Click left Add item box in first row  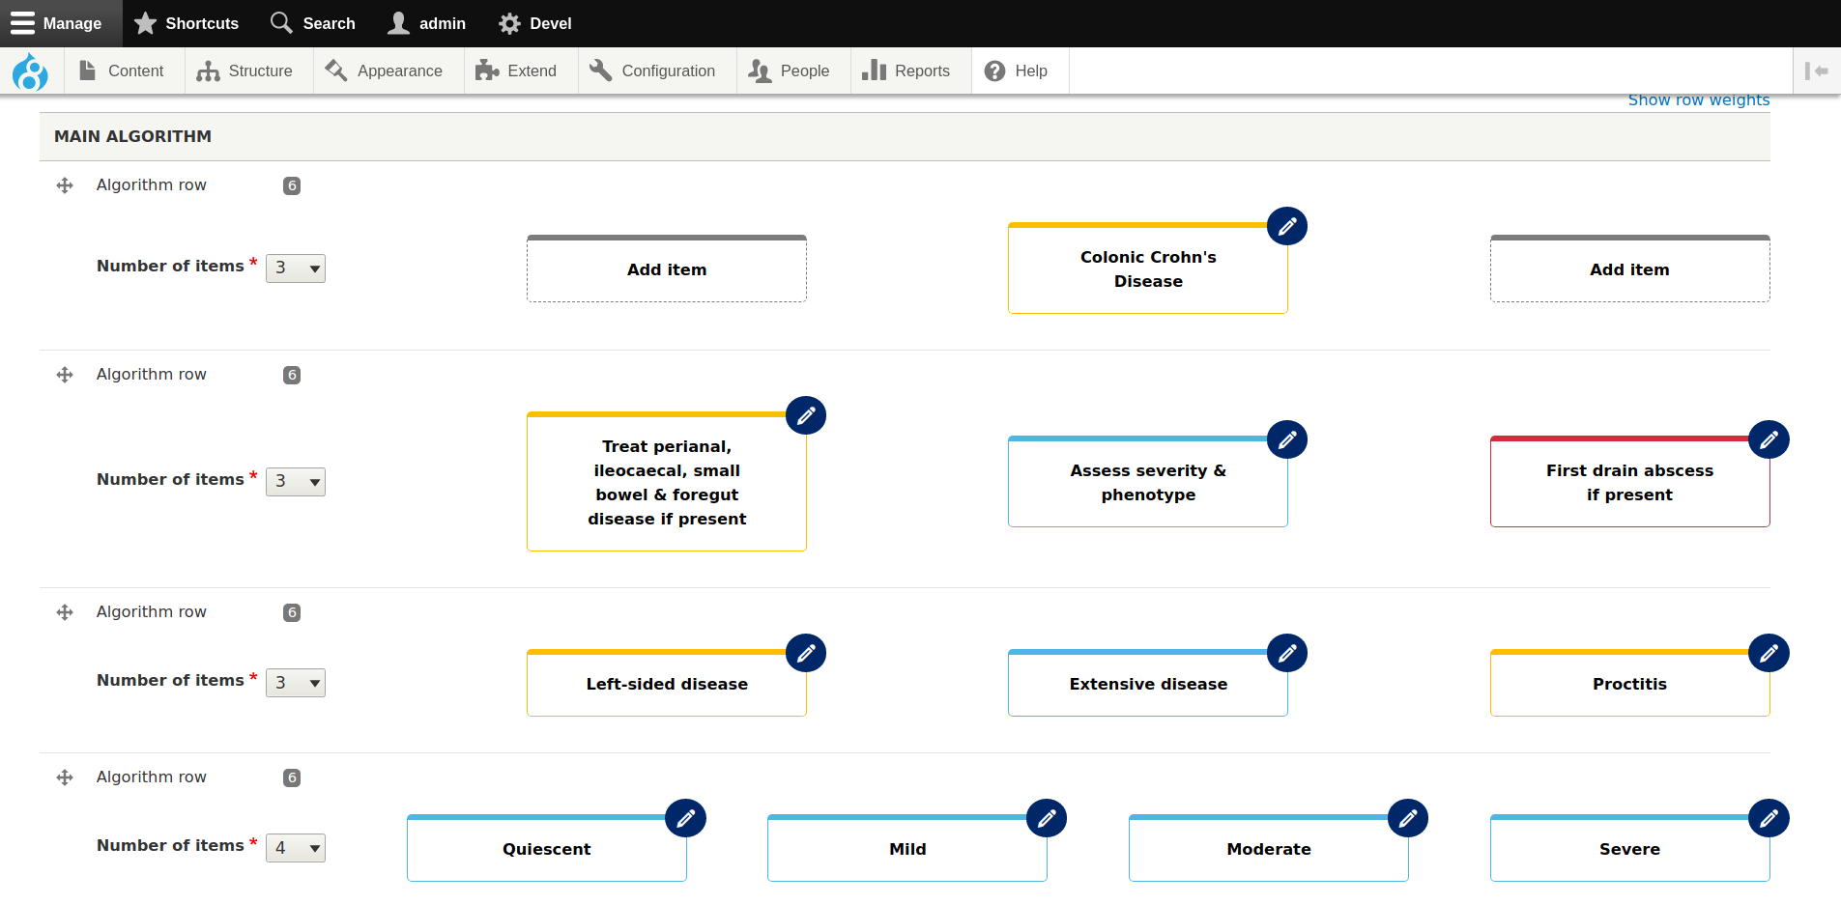coord(667,269)
